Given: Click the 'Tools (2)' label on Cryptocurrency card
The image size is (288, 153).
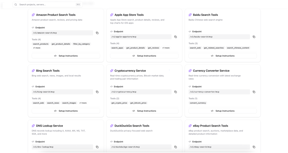Looking at the screenshot, I should [115, 99].
